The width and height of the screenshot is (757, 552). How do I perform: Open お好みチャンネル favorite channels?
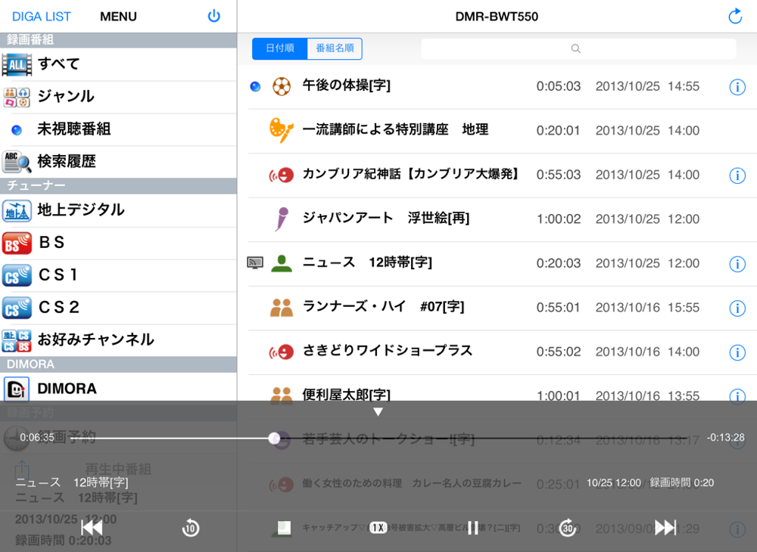pyautogui.click(x=118, y=340)
